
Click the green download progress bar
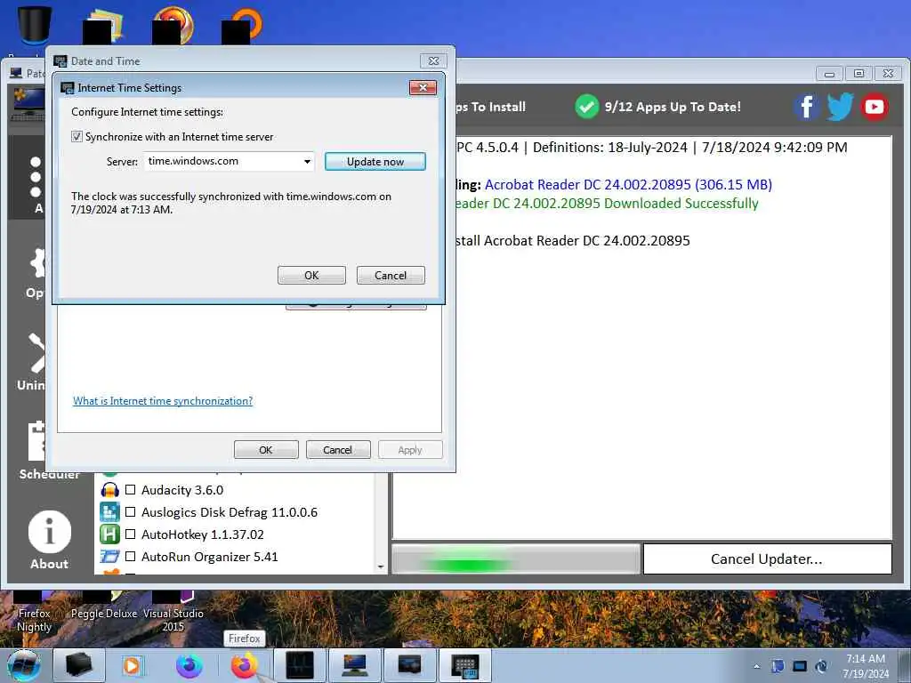coord(516,558)
